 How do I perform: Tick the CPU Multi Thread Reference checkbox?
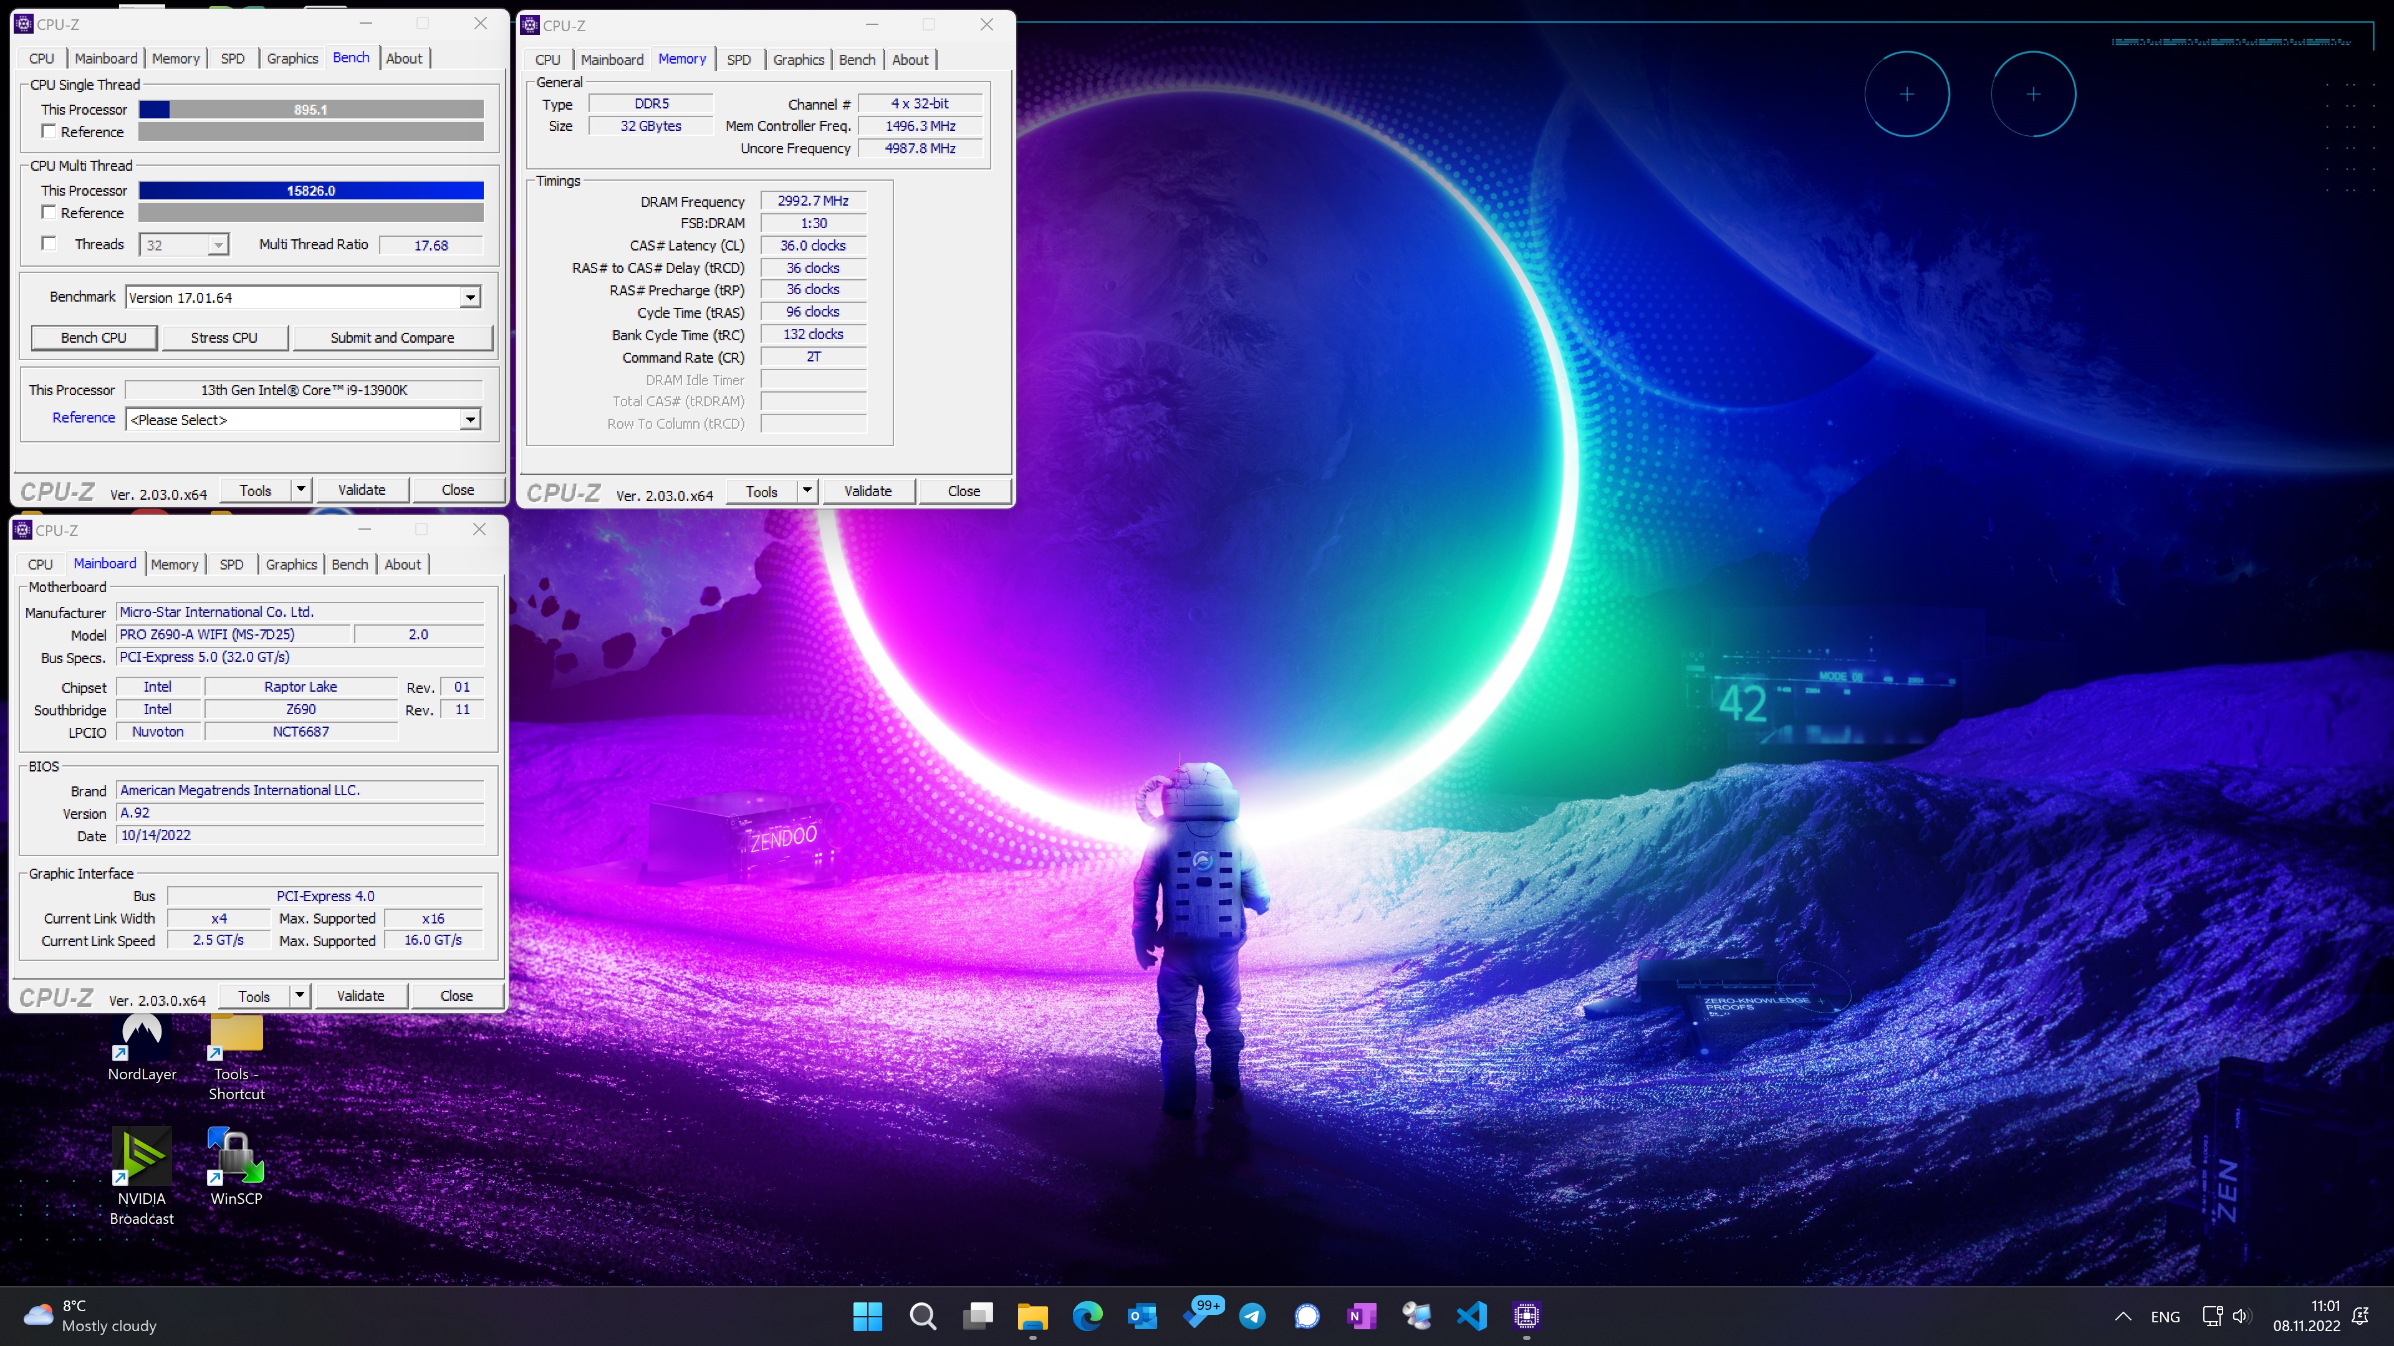tap(49, 212)
